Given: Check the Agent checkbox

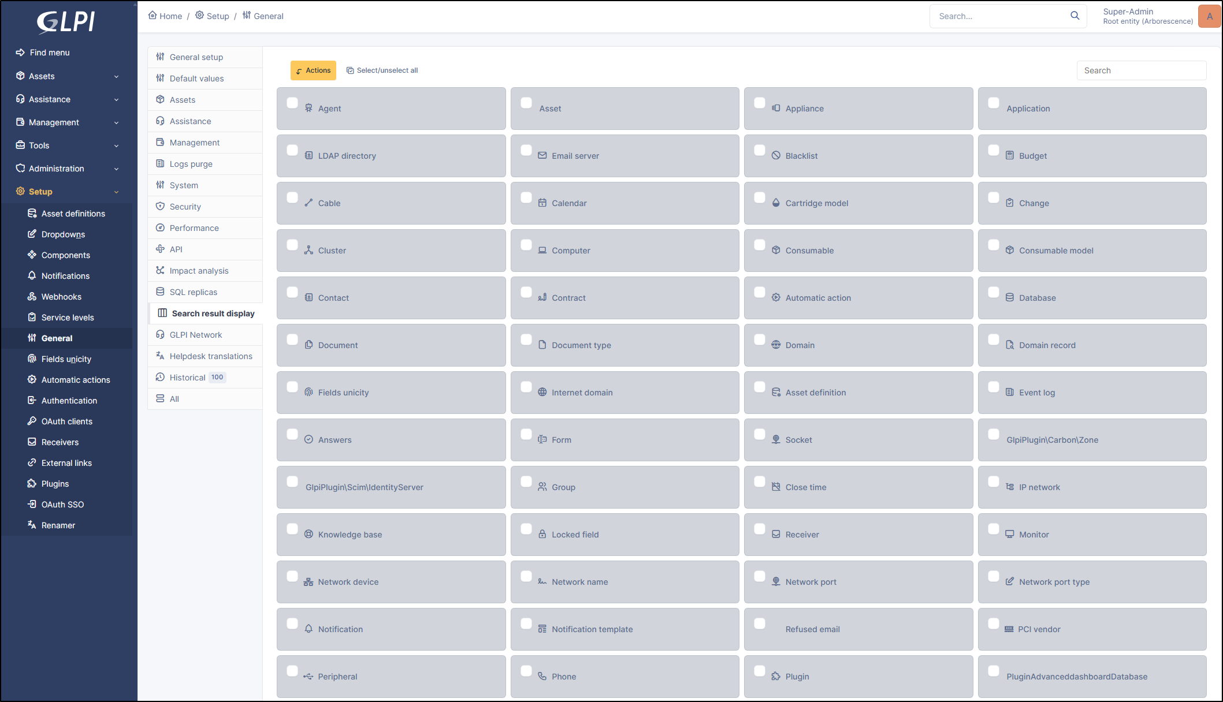Looking at the screenshot, I should (292, 103).
